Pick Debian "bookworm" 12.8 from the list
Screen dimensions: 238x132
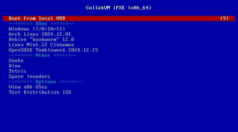41,39
